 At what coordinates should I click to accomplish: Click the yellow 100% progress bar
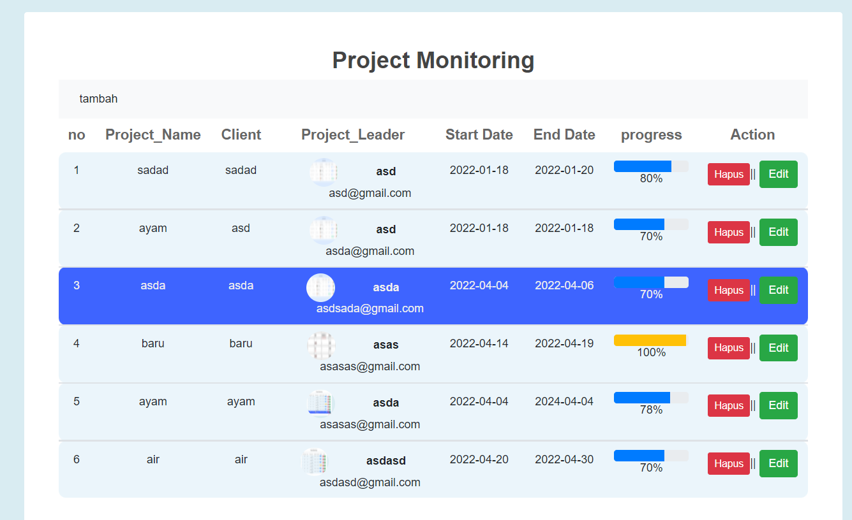coord(651,340)
